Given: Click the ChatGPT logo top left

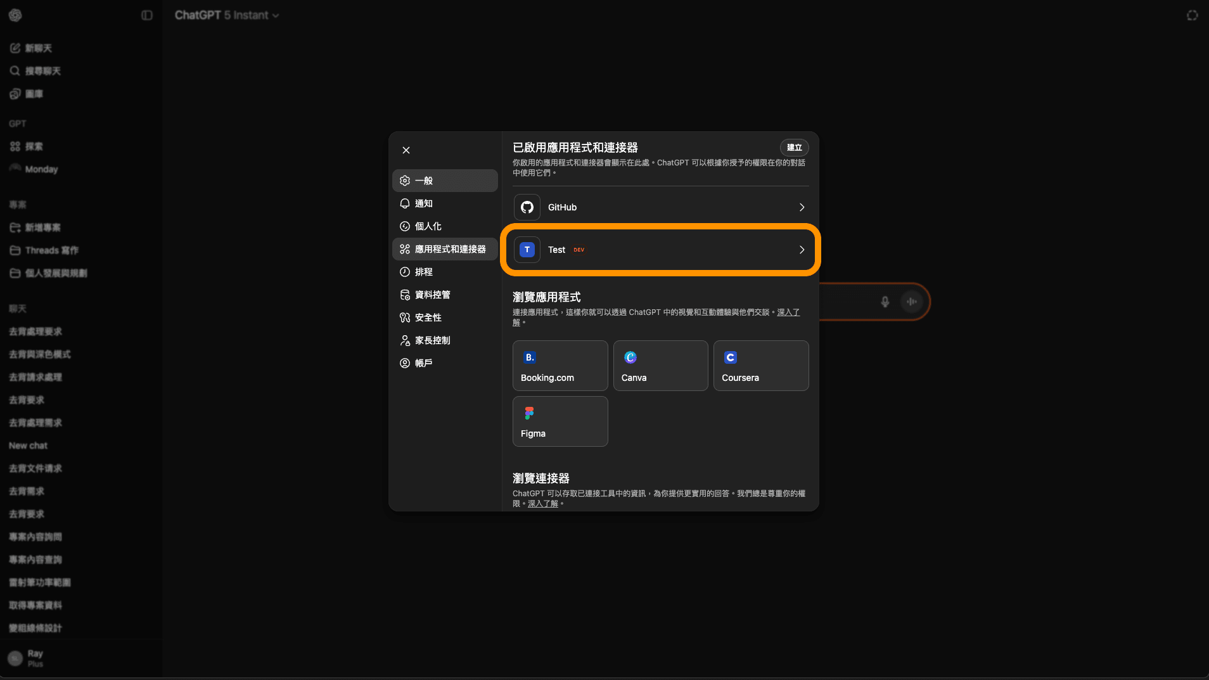Looking at the screenshot, I should (x=15, y=15).
